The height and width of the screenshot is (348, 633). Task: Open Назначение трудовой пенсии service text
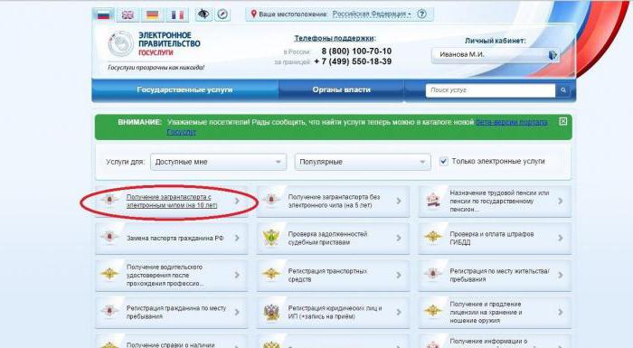[499, 201]
